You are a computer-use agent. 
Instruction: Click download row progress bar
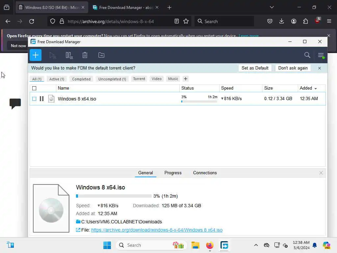tap(199, 101)
